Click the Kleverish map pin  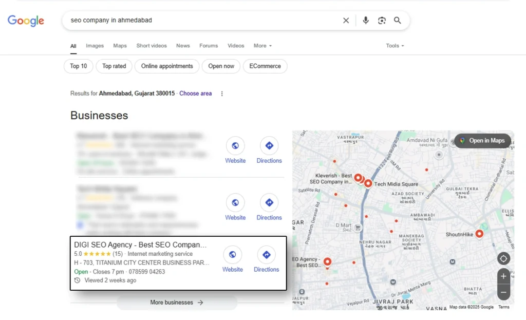click(x=358, y=178)
